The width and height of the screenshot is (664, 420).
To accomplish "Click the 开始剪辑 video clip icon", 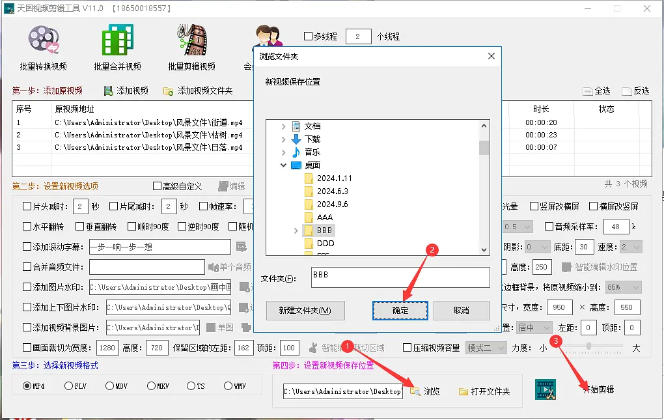I will click(546, 389).
